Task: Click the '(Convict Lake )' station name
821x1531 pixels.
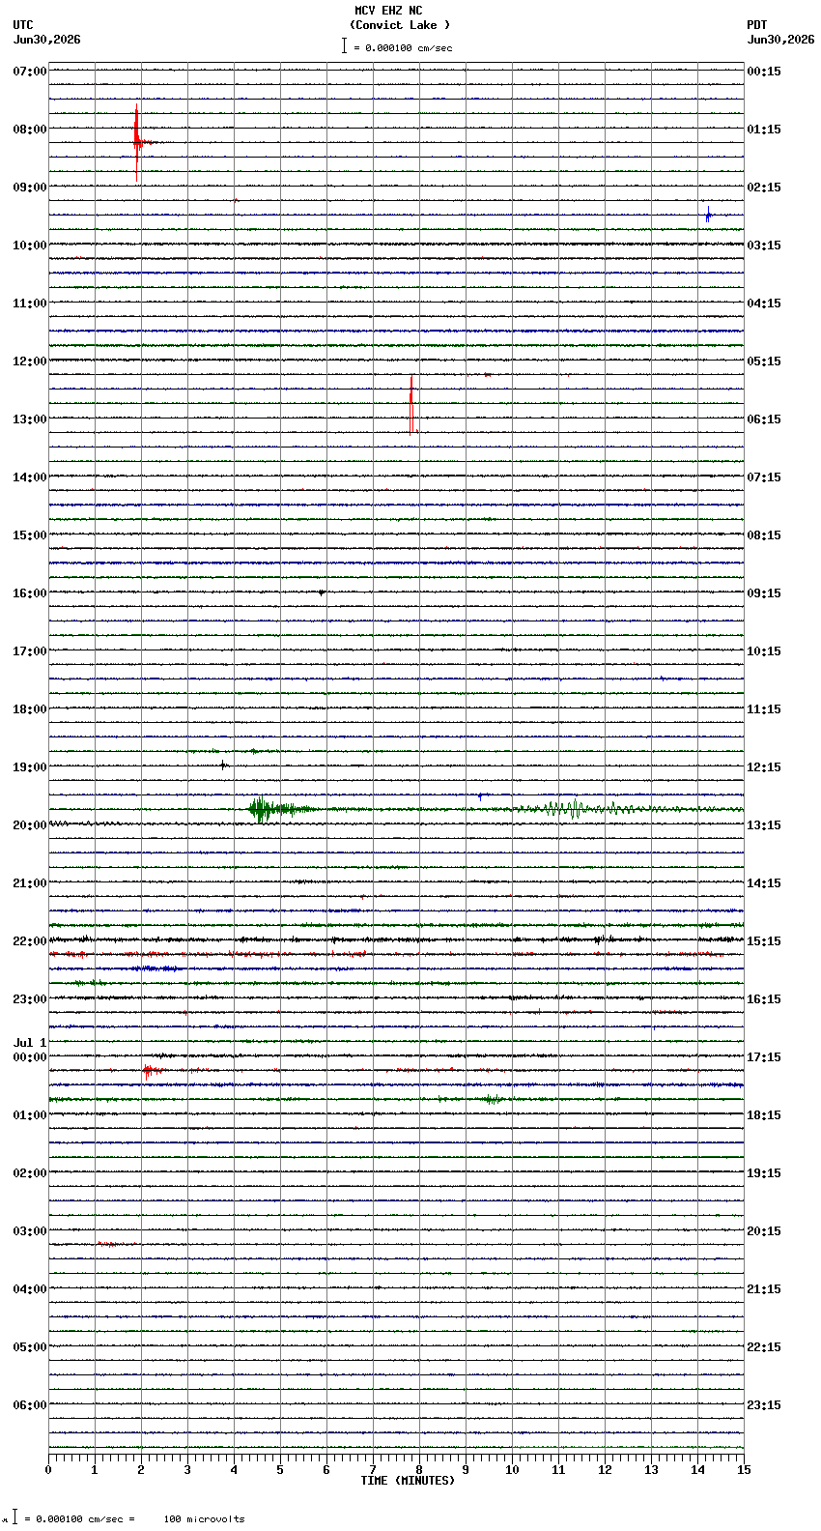Action: point(400,25)
